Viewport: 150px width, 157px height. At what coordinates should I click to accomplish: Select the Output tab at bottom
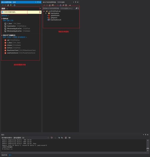point(10,155)
